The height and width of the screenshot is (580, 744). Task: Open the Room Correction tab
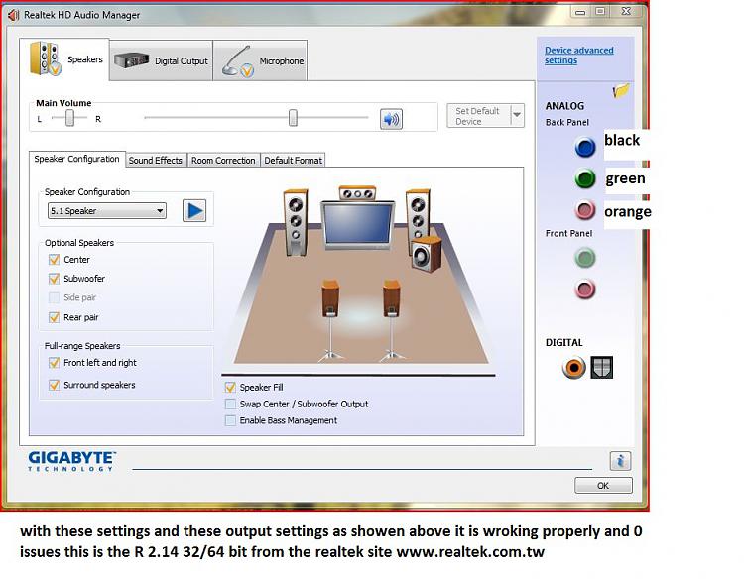(223, 161)
